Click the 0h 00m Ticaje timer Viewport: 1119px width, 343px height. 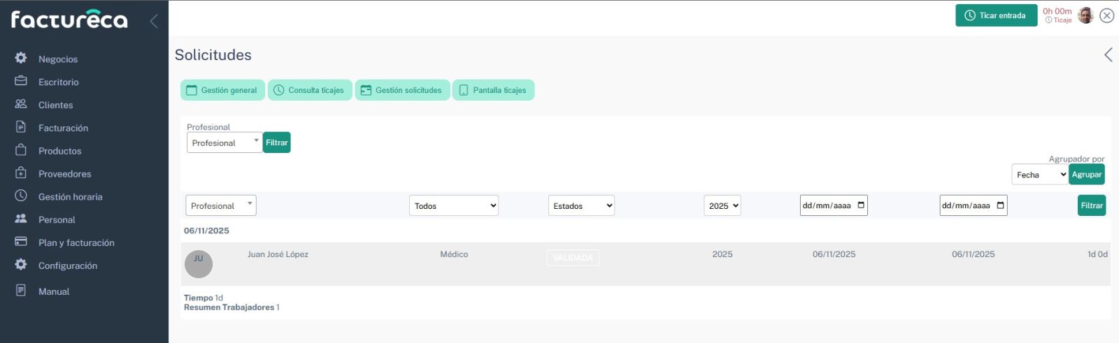[1057, 15]
